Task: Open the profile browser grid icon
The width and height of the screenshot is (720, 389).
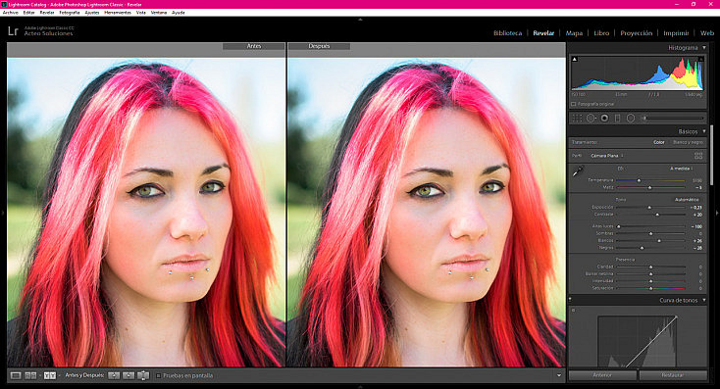Action: coord(698,156)
